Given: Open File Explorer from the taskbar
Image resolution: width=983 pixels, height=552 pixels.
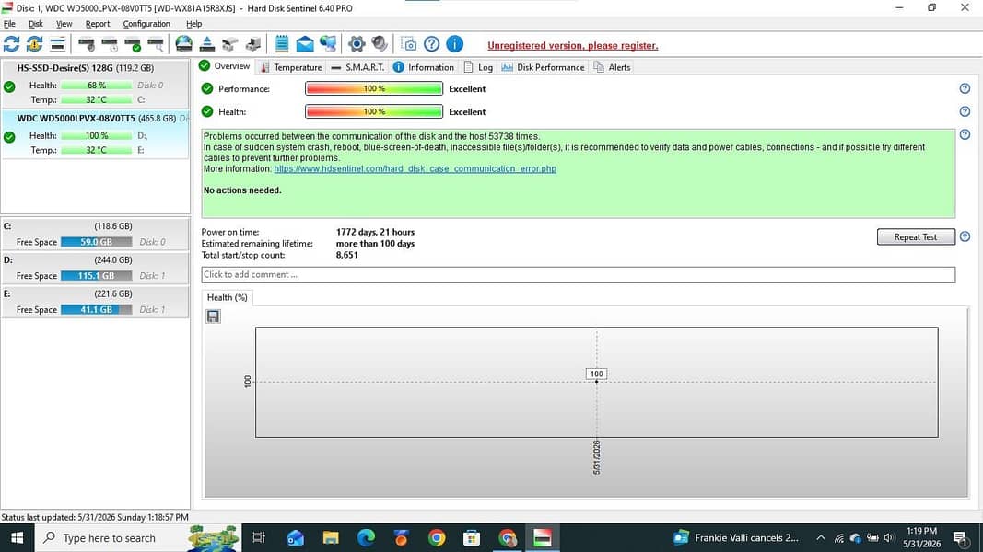Looking at the screenshot, I should pos(331,537).
